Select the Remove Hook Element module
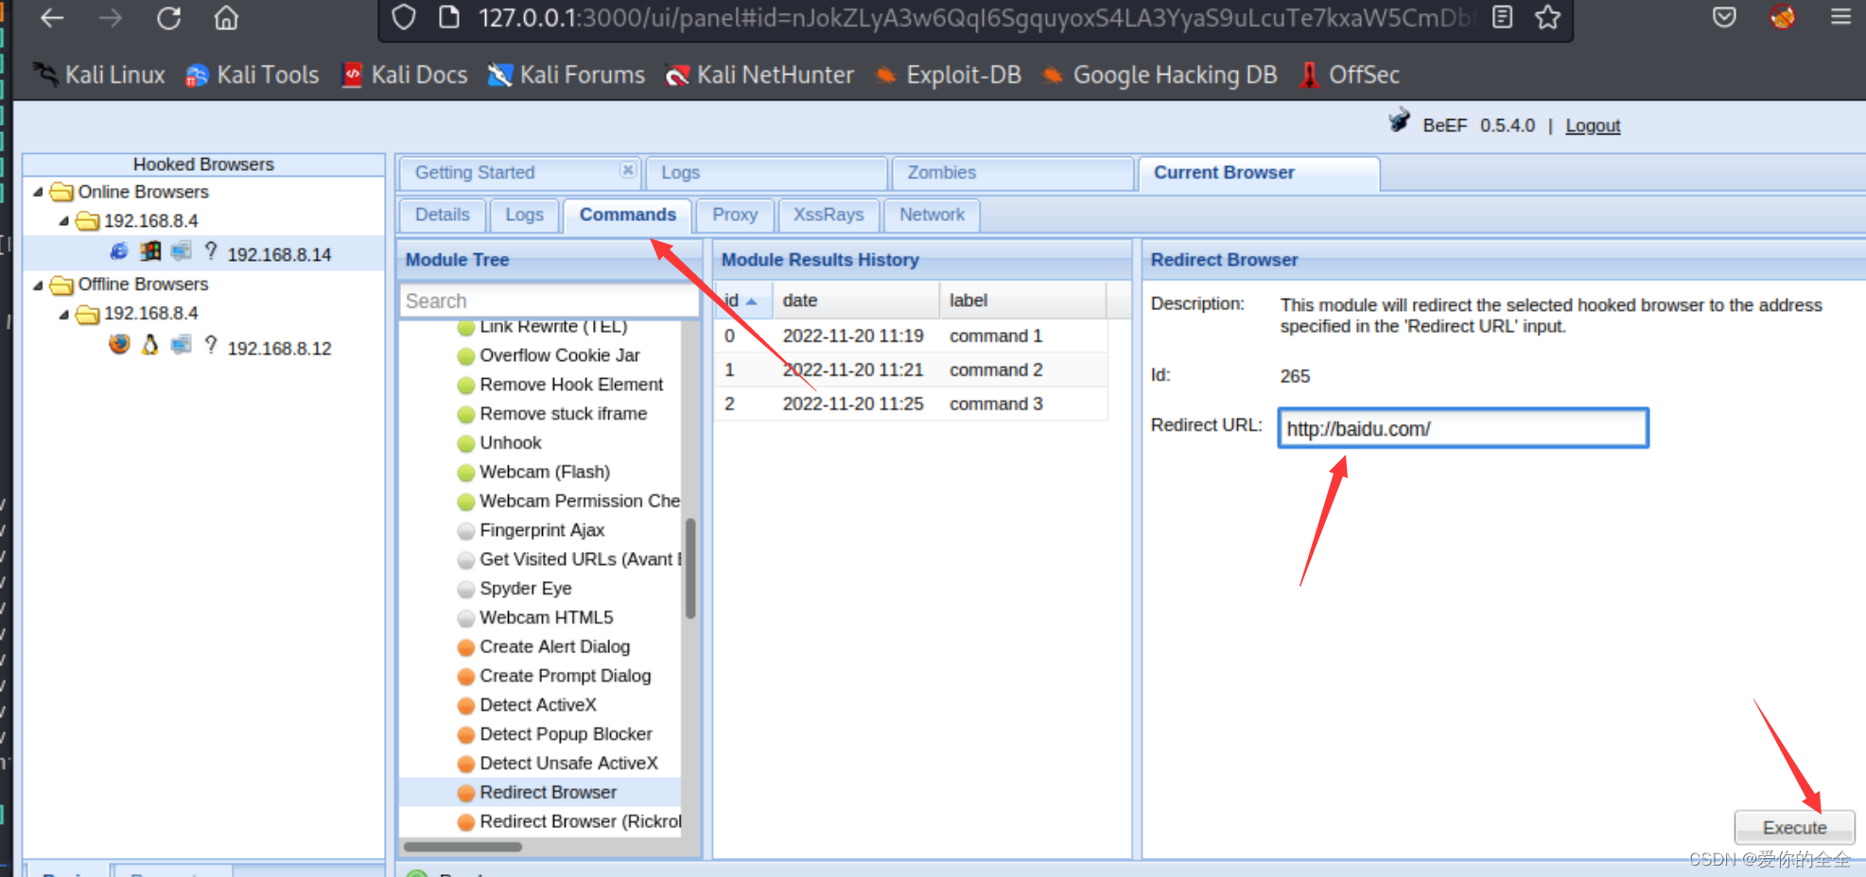Image resolution: width=1866 pixels, height=877 pixels. click(x=571, y=385)
